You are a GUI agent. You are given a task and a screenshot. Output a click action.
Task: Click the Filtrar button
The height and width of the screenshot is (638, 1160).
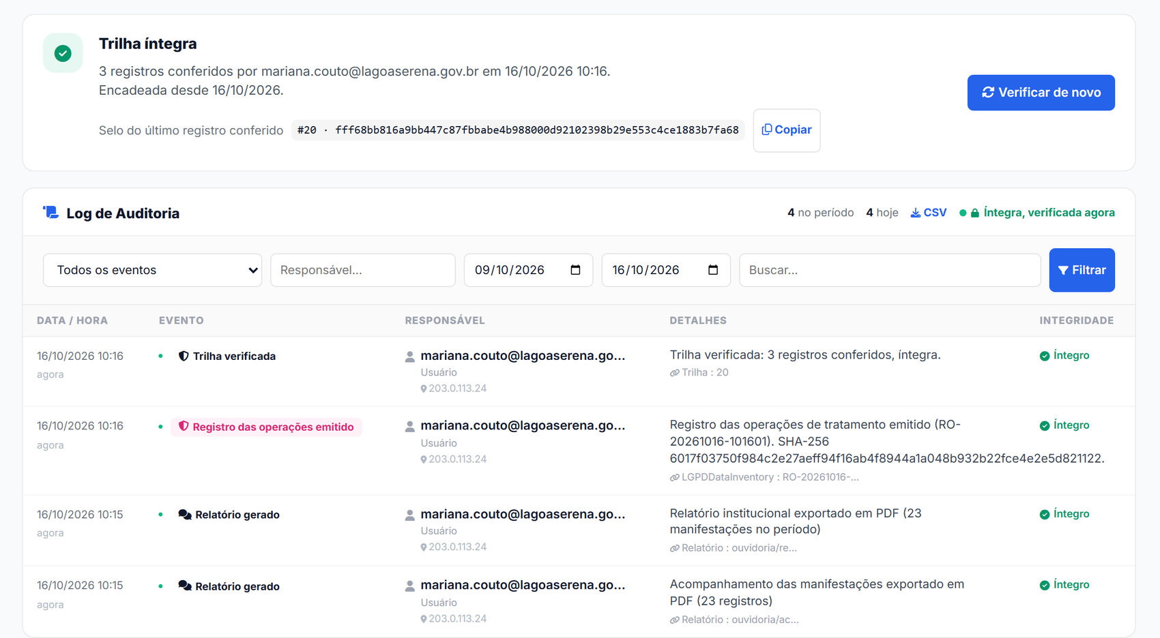[x=1082, y=270]
